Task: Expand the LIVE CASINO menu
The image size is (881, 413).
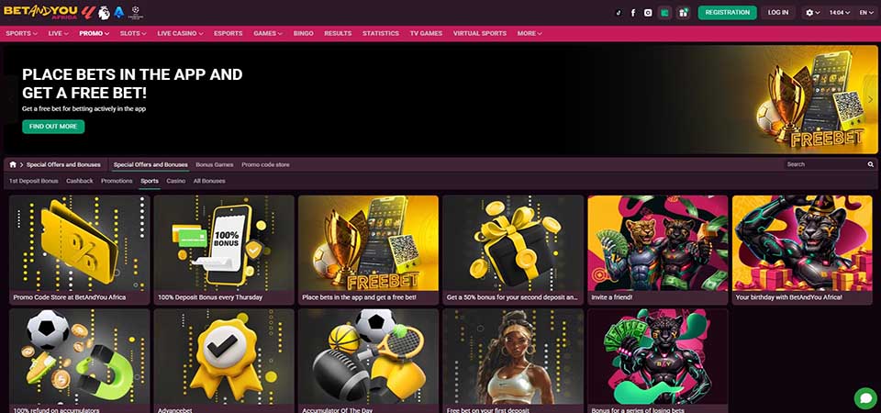Action: pos(181,34)
